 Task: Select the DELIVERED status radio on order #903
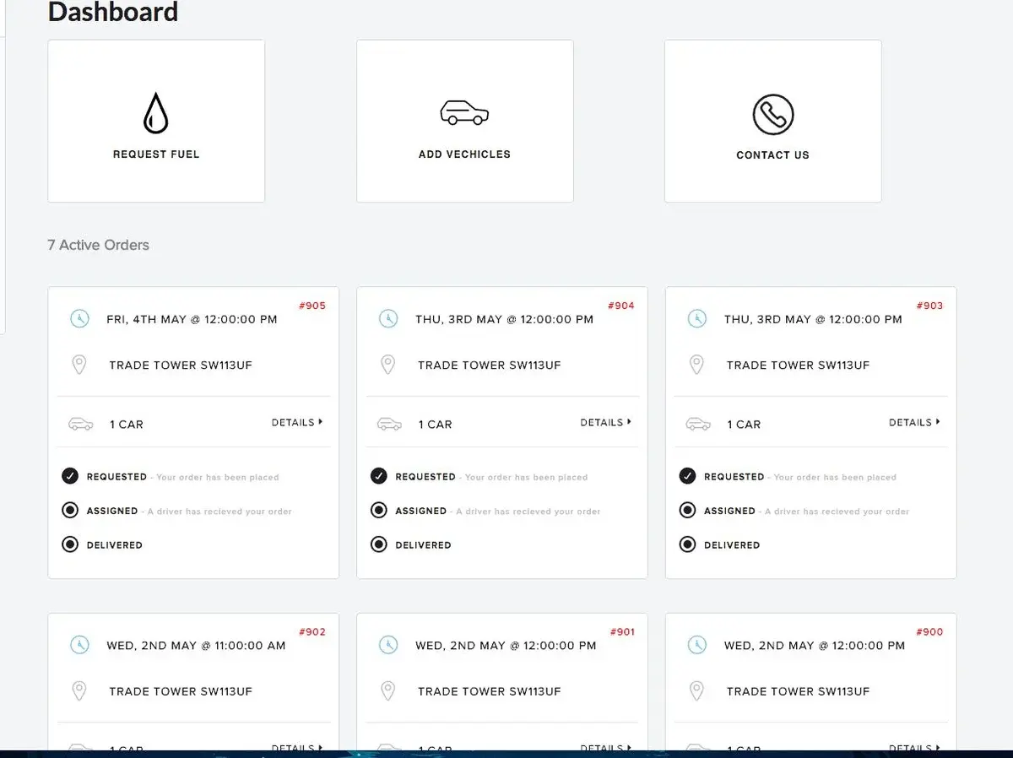point(687,544)
